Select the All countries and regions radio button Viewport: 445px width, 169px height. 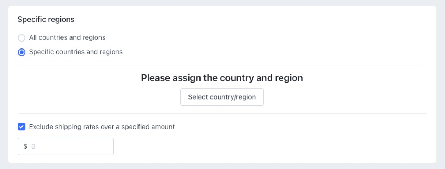[21, 38]
